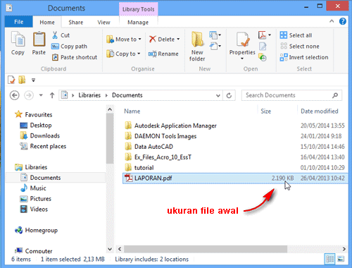The width and height of the screenshot is (352, 268).
Task: Sort by Name column header
Action: point(132,111)
